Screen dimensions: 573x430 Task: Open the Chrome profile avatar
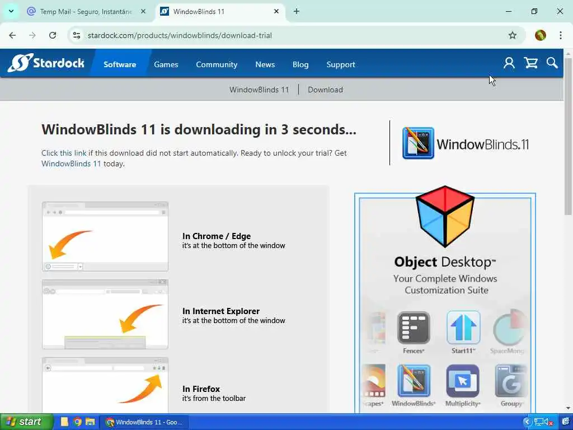click(x=540, y=35)
